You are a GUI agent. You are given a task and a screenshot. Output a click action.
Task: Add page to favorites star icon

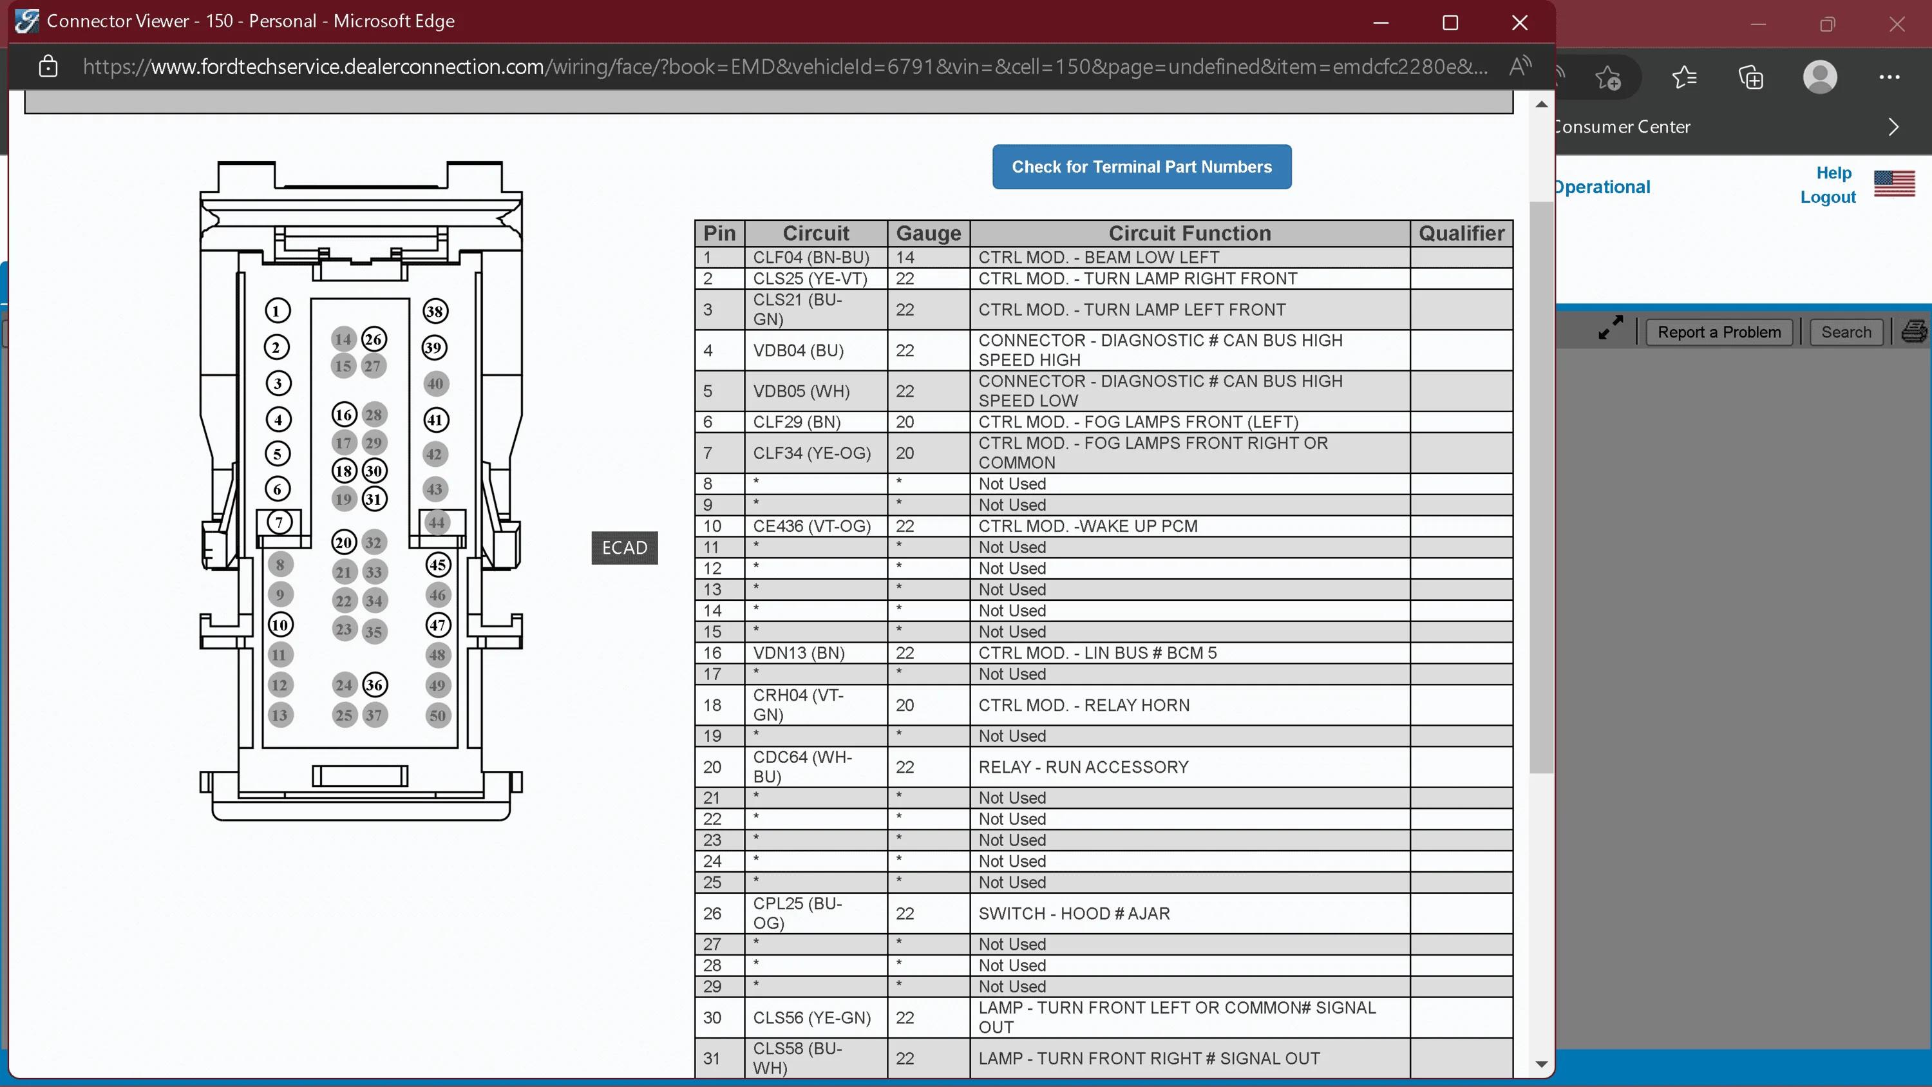[x=1607, y=77]
